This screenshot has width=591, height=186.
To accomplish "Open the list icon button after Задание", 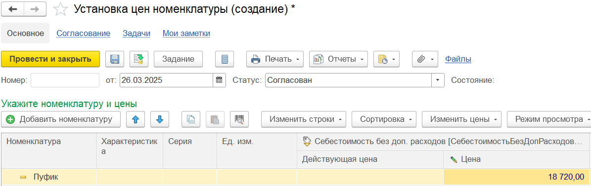I will click(225, 59).
